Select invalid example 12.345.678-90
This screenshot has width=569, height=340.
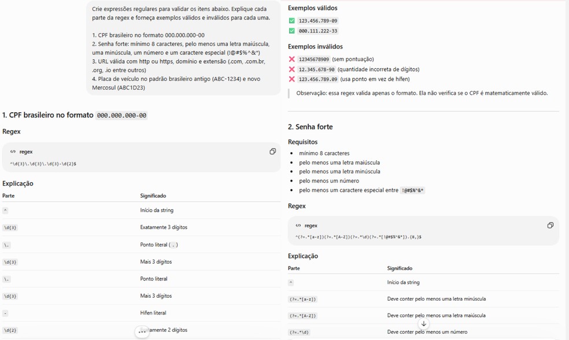point(316,69)
